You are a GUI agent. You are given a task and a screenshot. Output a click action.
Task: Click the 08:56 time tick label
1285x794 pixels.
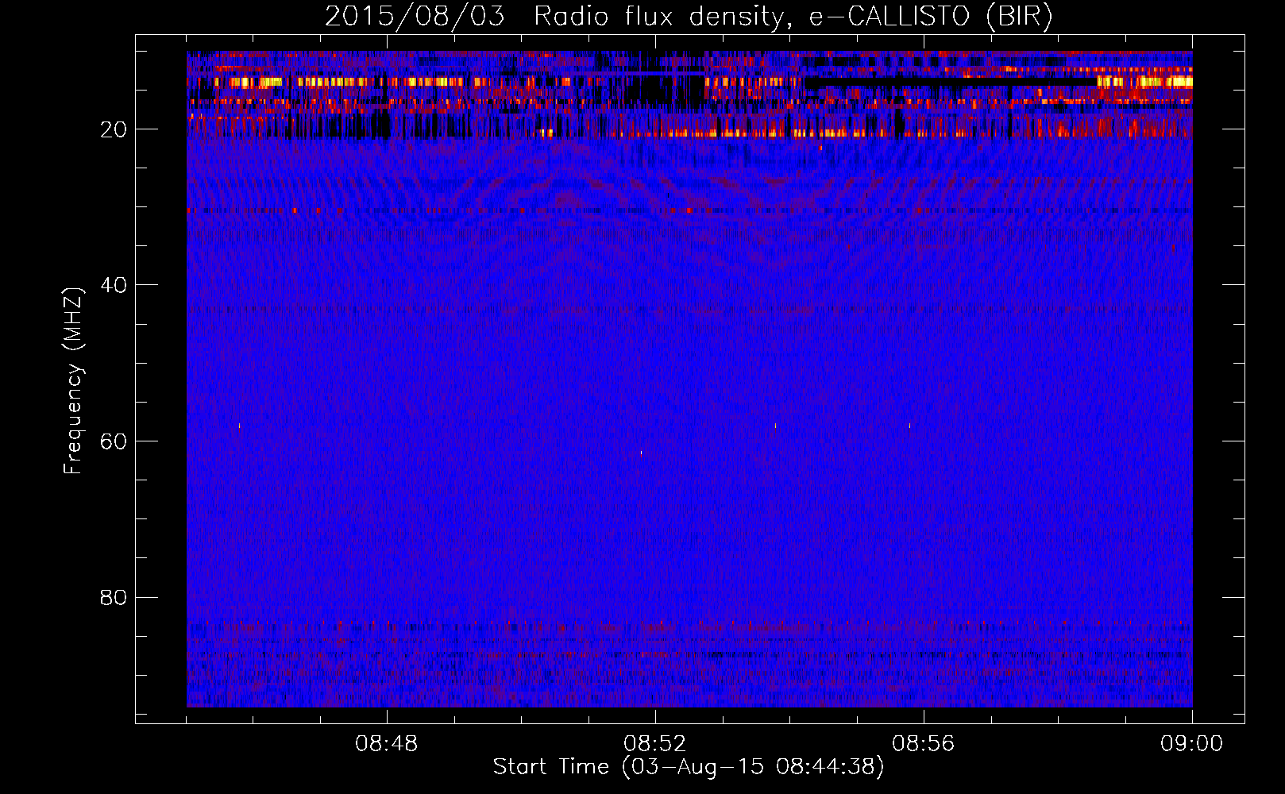point(924,744)
